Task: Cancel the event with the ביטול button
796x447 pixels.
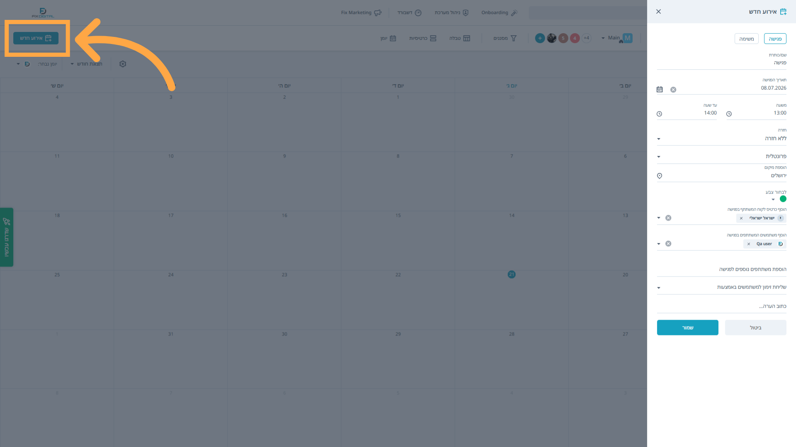Action: [755, 328]
